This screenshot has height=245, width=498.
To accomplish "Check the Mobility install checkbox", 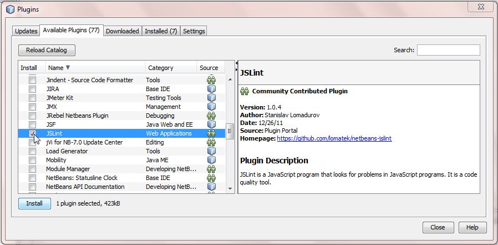I will (32, 161).
